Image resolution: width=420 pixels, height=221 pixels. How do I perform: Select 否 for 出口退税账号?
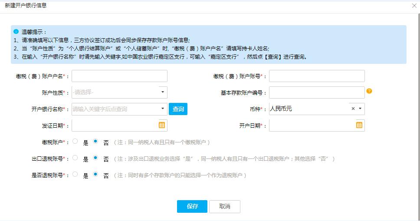(x=95, y=158)
